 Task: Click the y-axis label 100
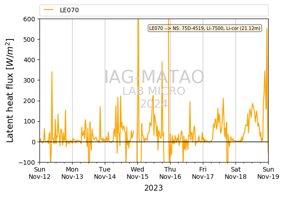click(29, 122)
